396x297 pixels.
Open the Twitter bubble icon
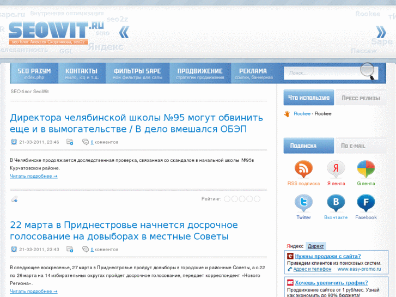point(303,203)
